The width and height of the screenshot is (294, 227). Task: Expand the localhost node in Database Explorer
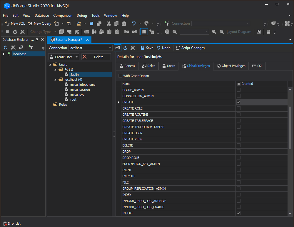4,54
